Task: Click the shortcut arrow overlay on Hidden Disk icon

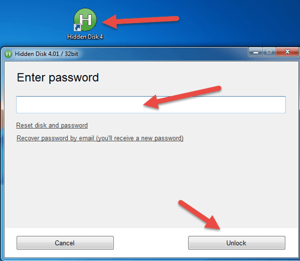Action: pyautogui.click(x=77, y=27)
